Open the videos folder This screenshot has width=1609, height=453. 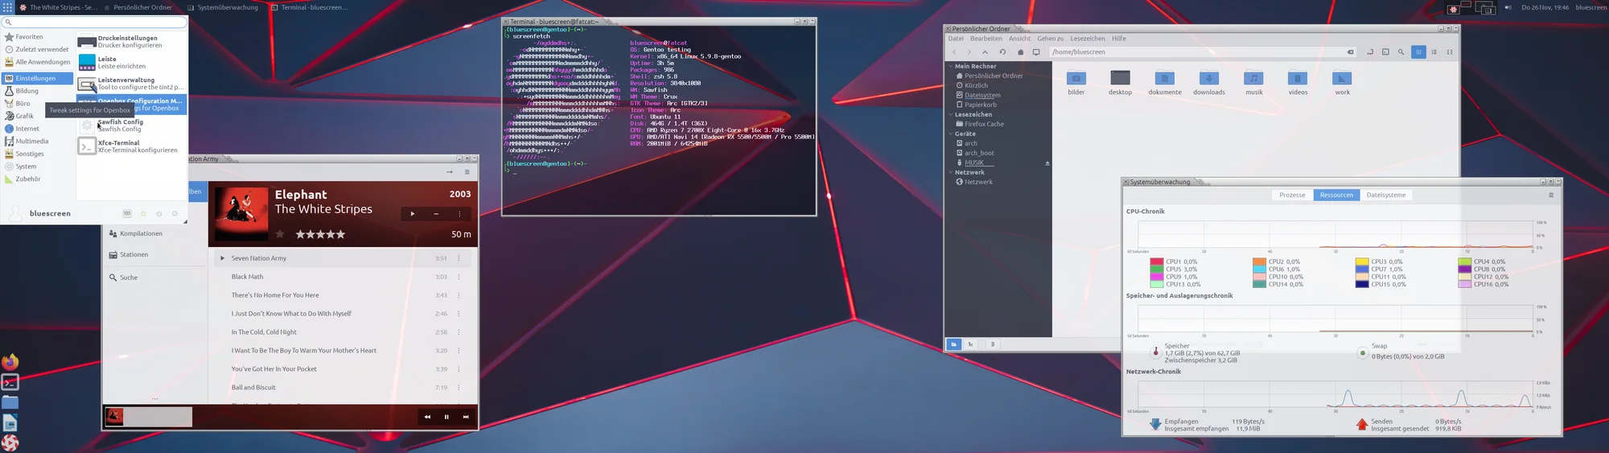tap(1298, 83)
